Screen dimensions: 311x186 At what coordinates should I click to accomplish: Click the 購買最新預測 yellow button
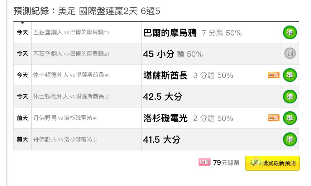(272, 163)
